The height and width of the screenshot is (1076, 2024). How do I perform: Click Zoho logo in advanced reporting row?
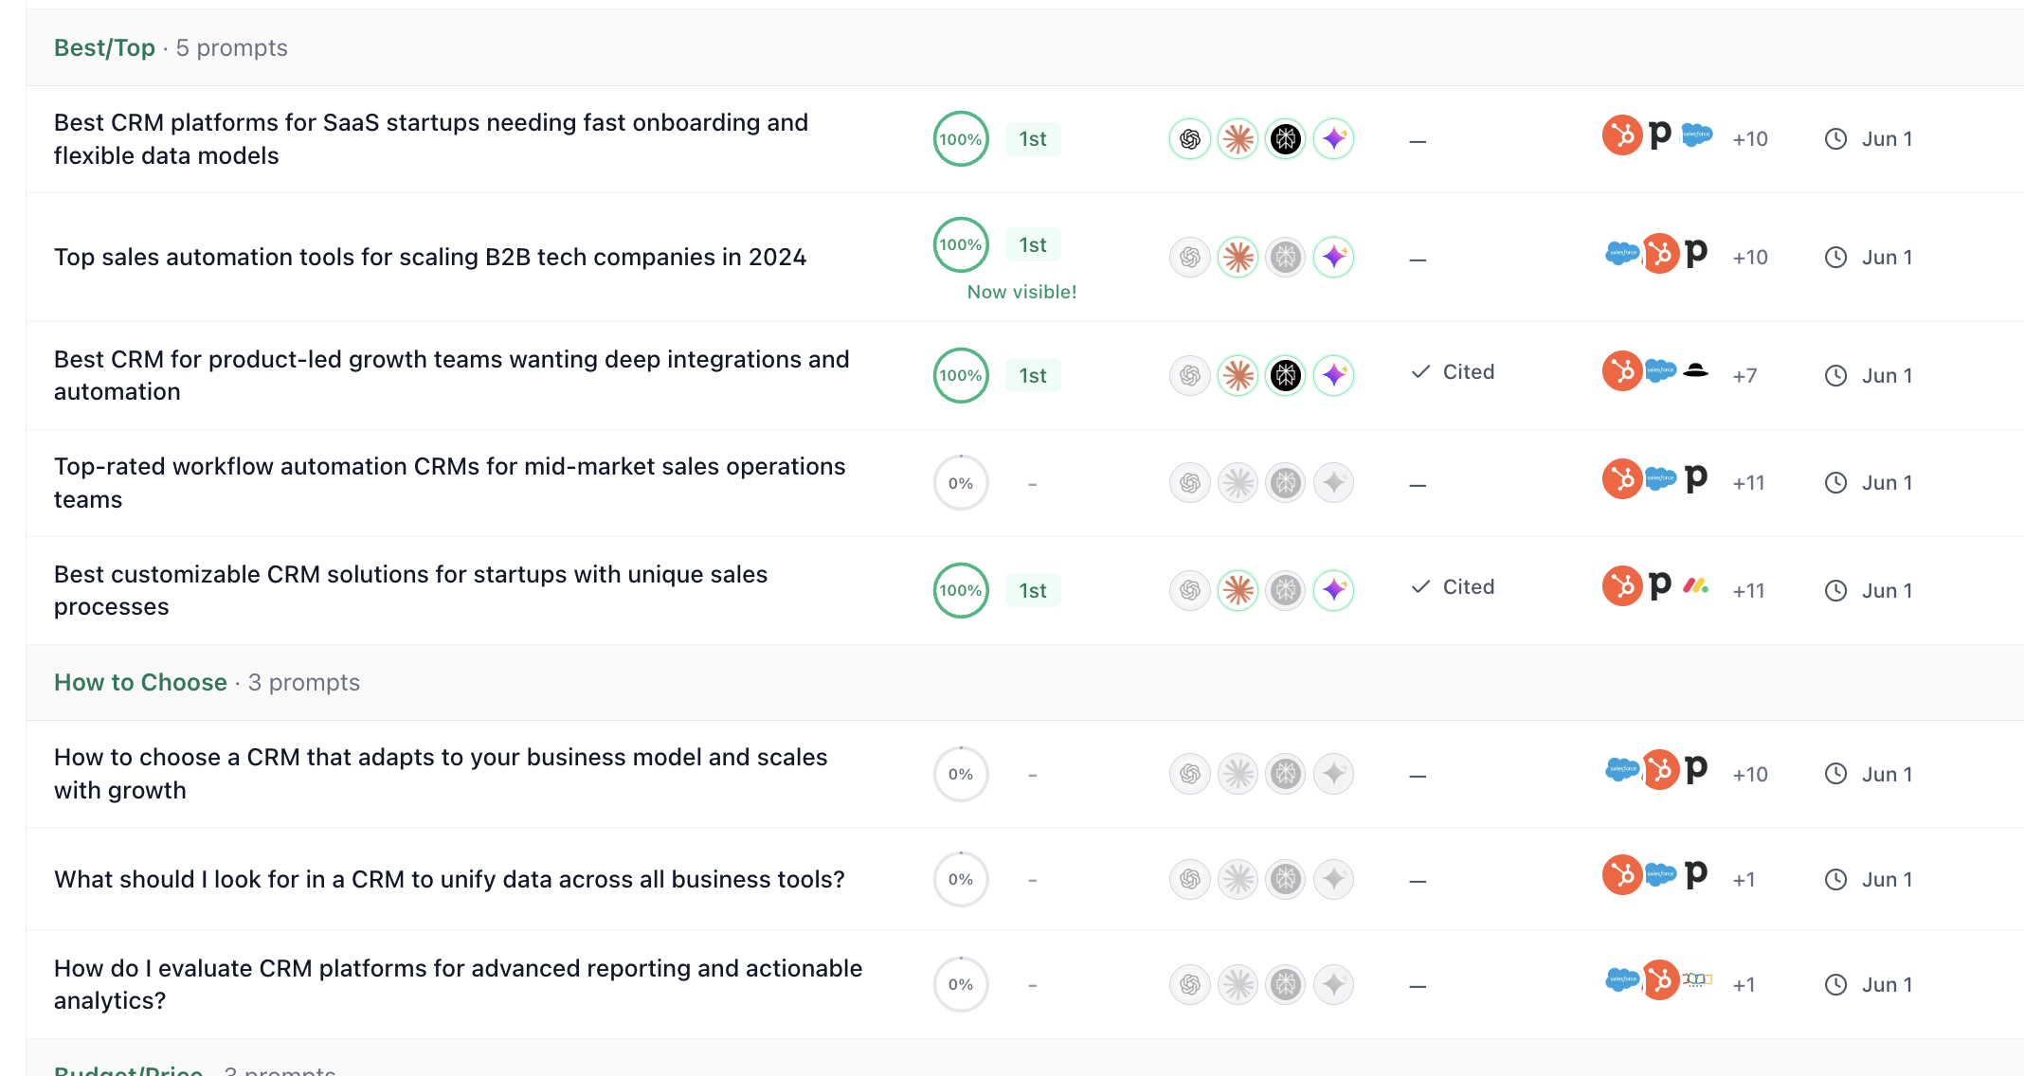(x=1696, y=979)
